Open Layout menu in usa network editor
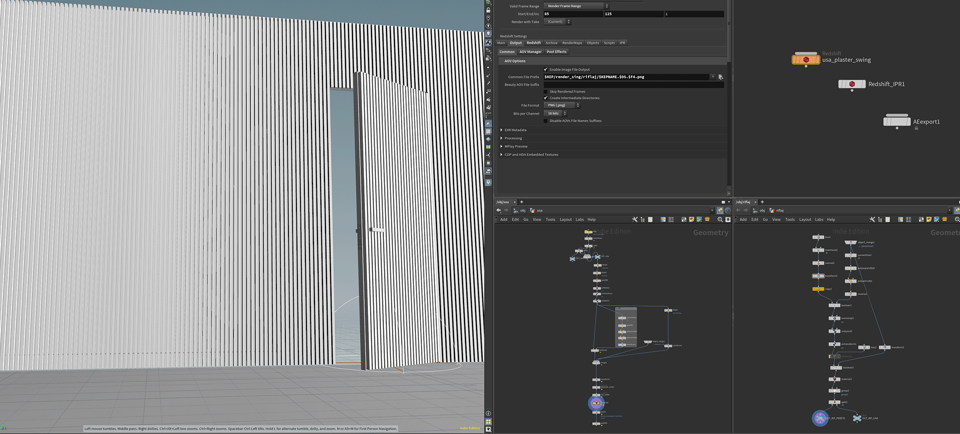This screenshot has height=434, width=960. pyautogui.click(x=565, y=219)
